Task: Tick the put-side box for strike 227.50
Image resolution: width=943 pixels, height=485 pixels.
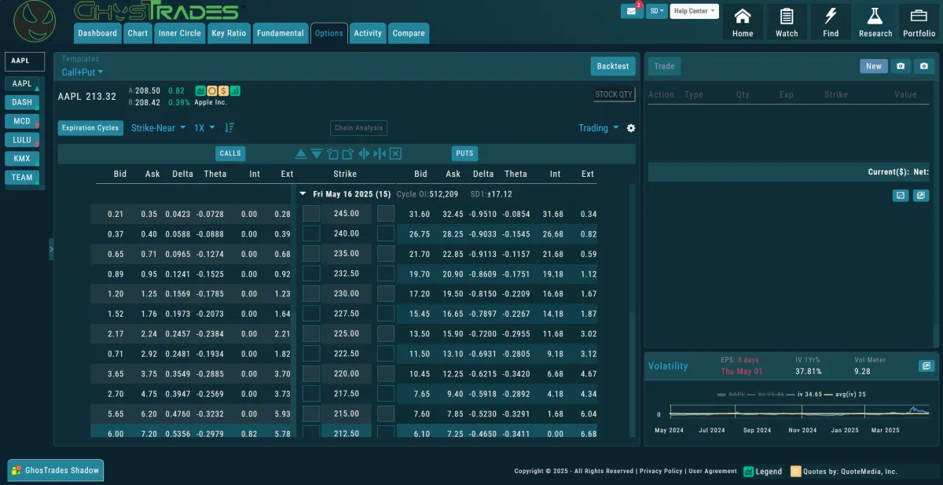Action: click(386, 314)
